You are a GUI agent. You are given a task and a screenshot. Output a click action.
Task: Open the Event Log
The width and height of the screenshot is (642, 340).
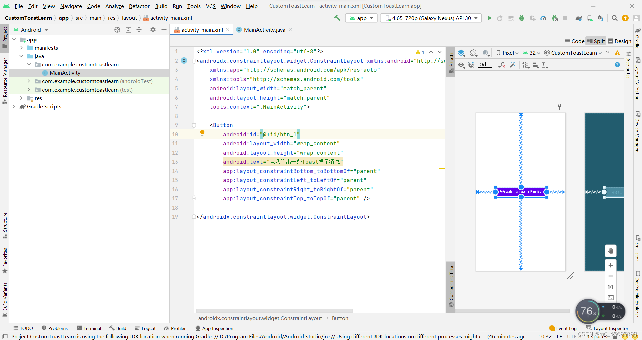click(563, 328)
